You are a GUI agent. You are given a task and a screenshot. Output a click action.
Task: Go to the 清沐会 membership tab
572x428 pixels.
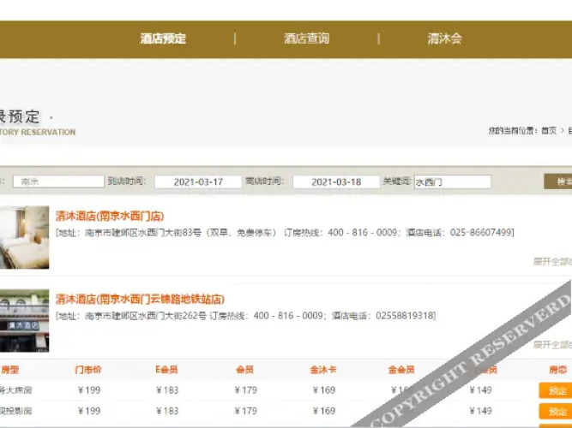click(444, 39)
